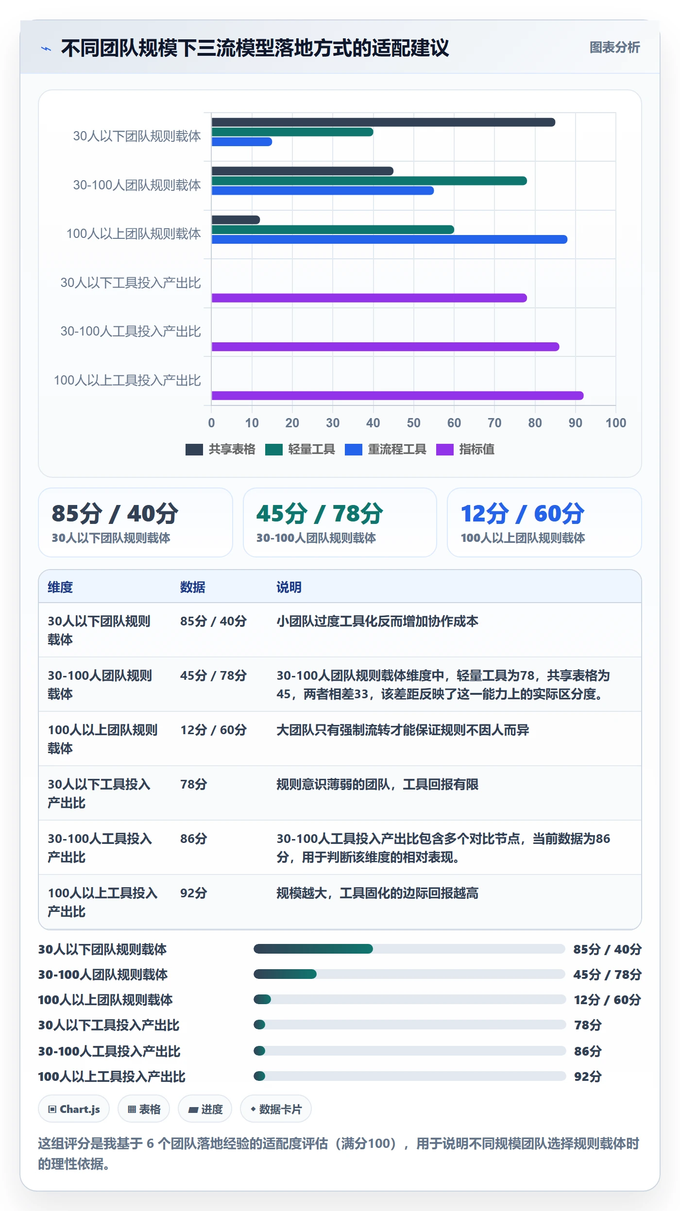Screen dimensions: 680x1211
Task: Toggle the 指标值 legend swatch
Action: coord(444,450)
